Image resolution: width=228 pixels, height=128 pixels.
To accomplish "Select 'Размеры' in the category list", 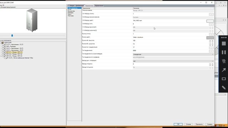I will click(x=71, y=13).
